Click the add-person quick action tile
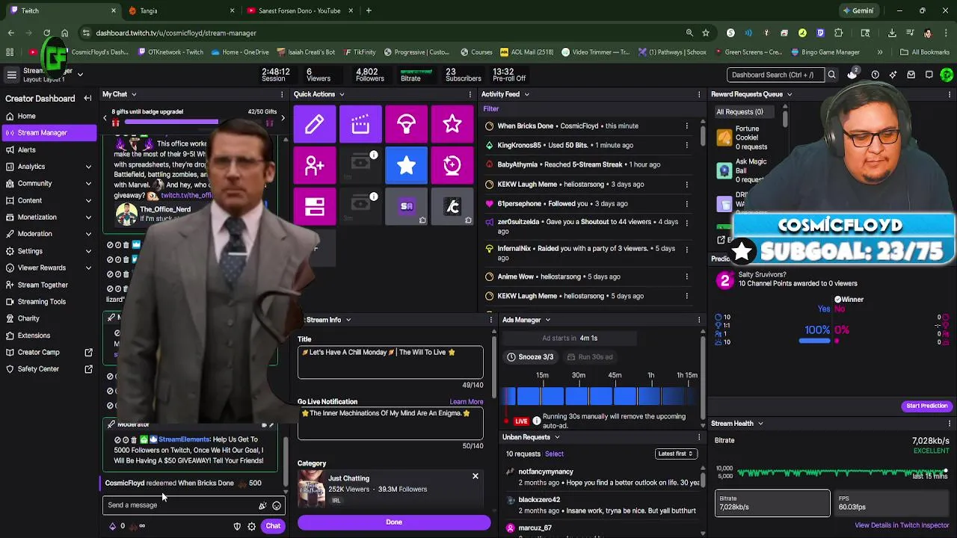Screen dimensions: 957x538 click(315, 165)
